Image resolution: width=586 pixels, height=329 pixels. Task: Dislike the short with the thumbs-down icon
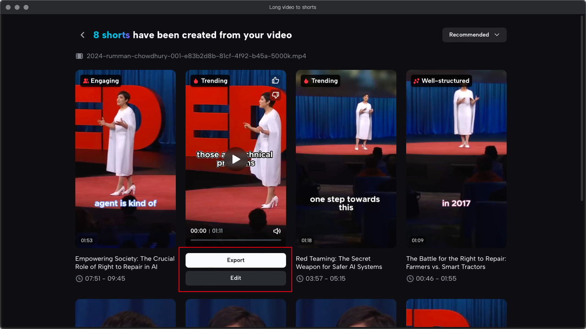[x=276, y=95]
